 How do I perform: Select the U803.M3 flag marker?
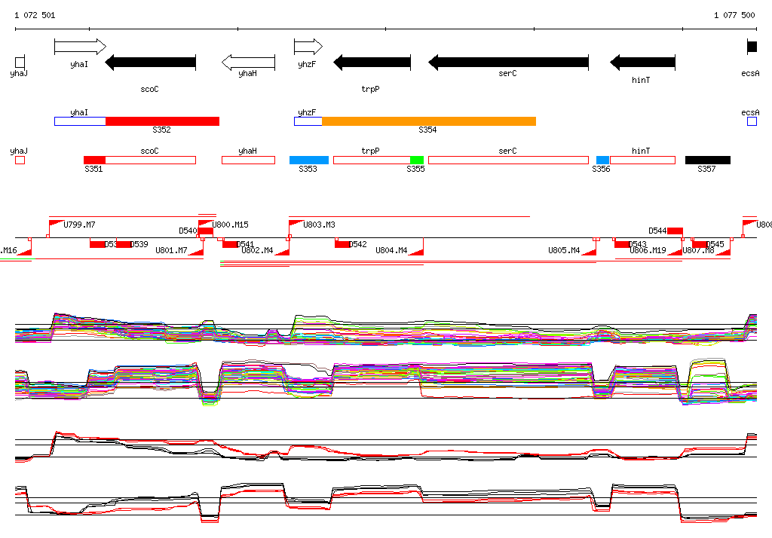coord(296,224)
